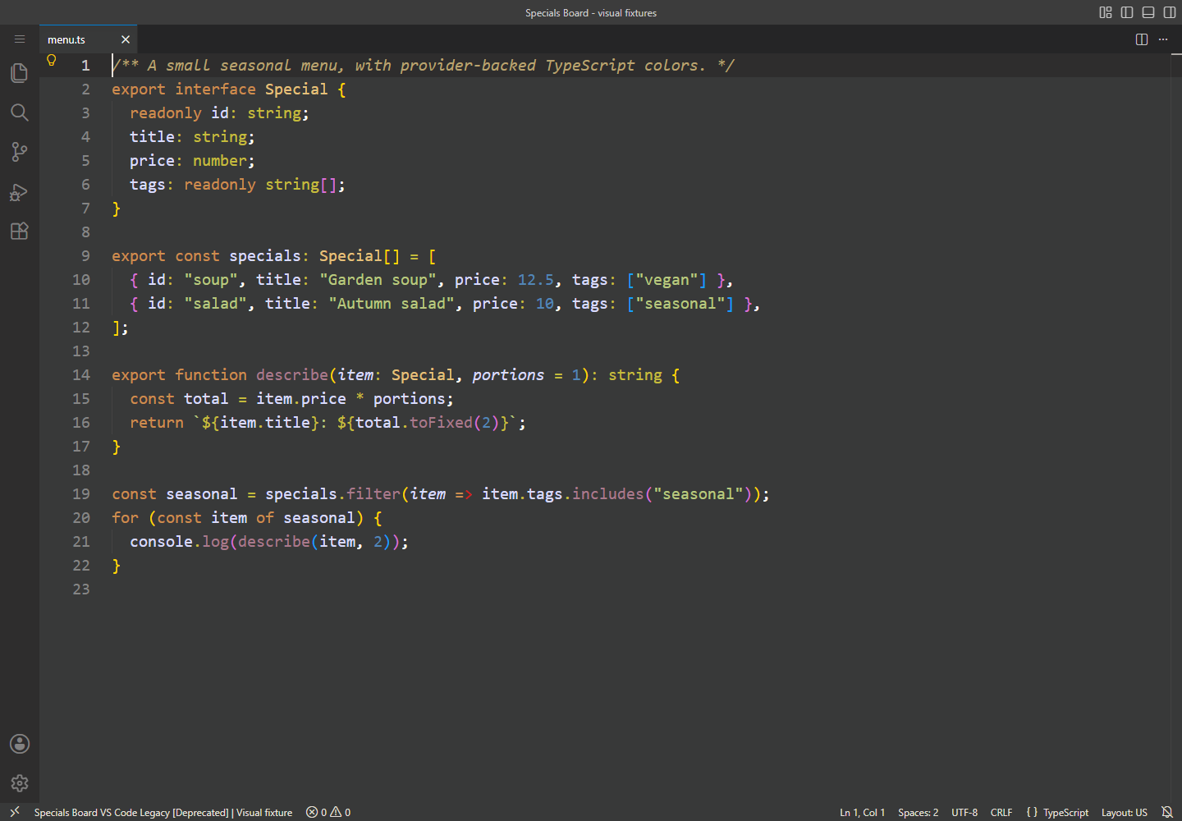Open the Manage gear menu
Viewport: 1182px width, 821px height.
tap(20, 783)
